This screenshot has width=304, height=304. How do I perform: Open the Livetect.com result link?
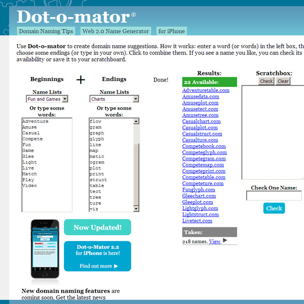click(197, 220)
